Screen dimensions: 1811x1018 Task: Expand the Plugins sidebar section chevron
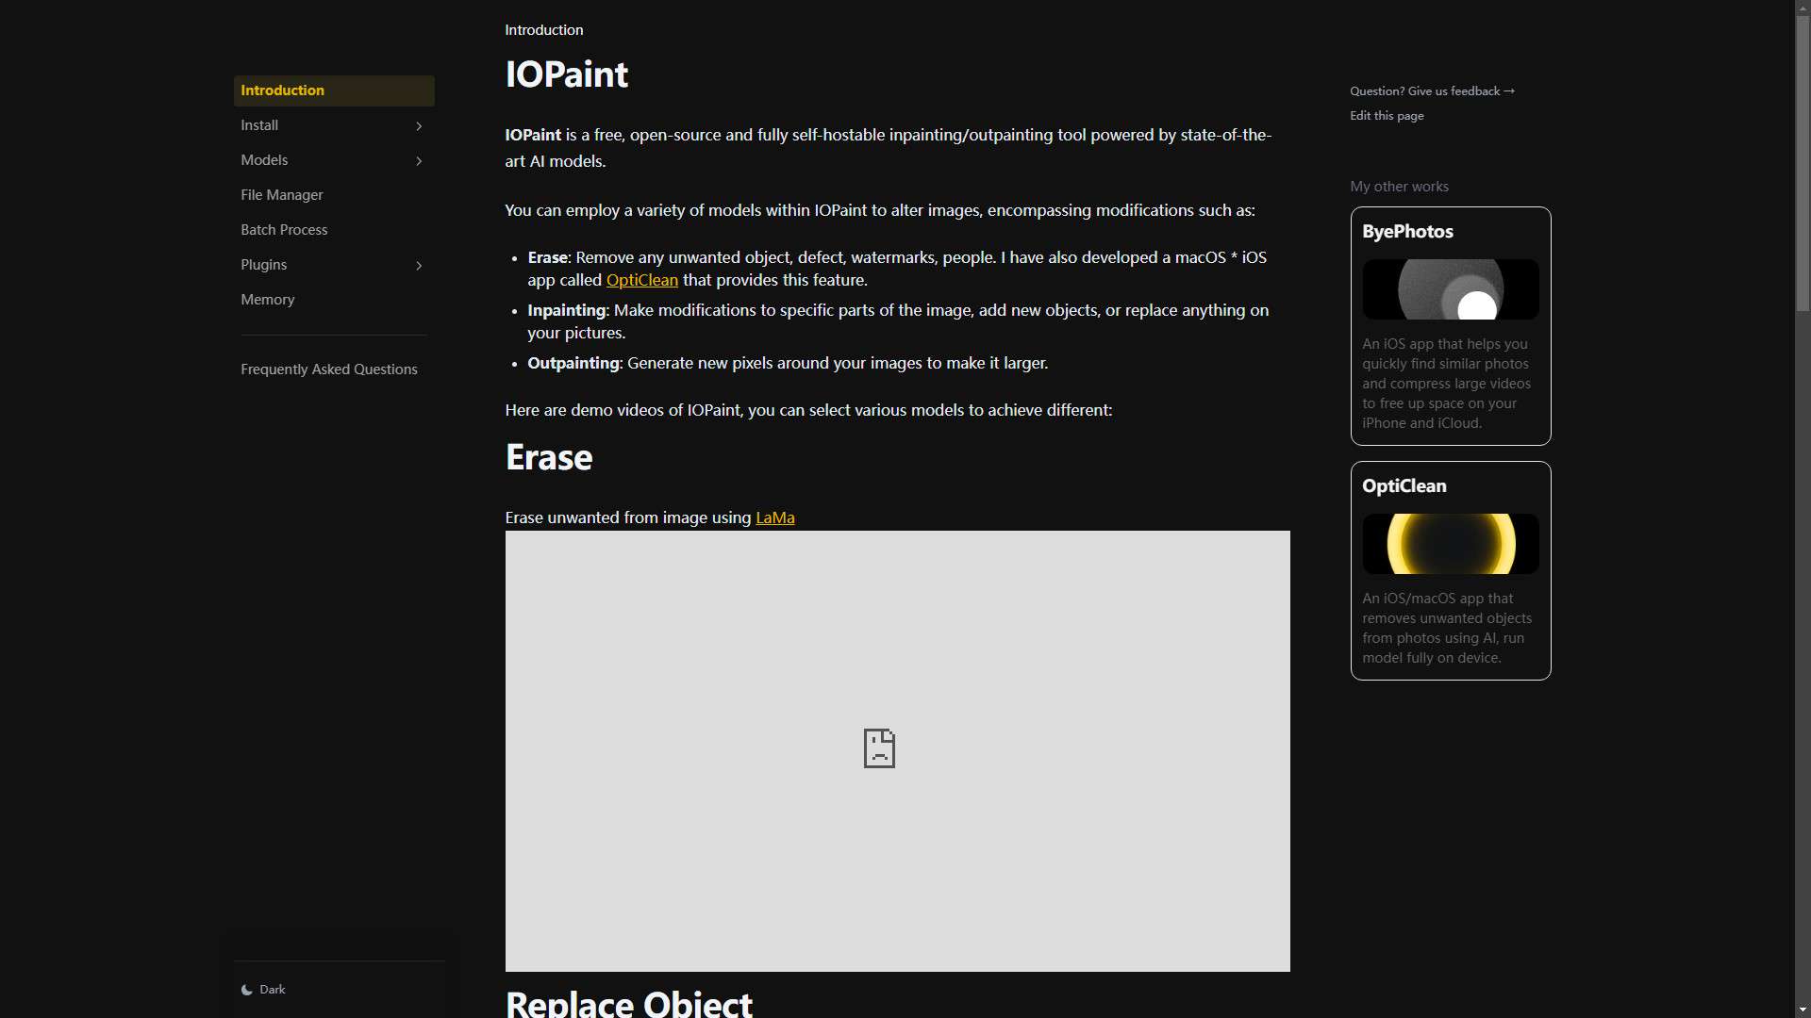click(419, 266)
